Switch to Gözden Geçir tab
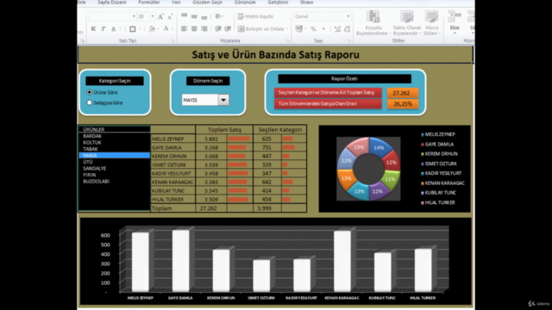 (207, 3)
